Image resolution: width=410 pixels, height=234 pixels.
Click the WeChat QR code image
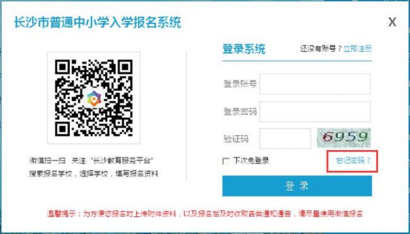click(94, 98)
